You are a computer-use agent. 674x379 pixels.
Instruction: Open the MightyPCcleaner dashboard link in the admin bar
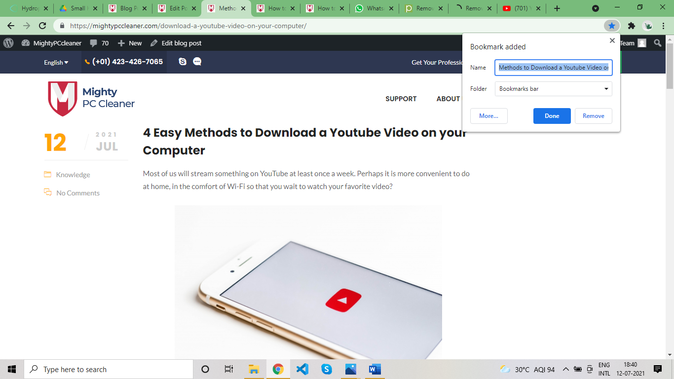coord(52,43)
